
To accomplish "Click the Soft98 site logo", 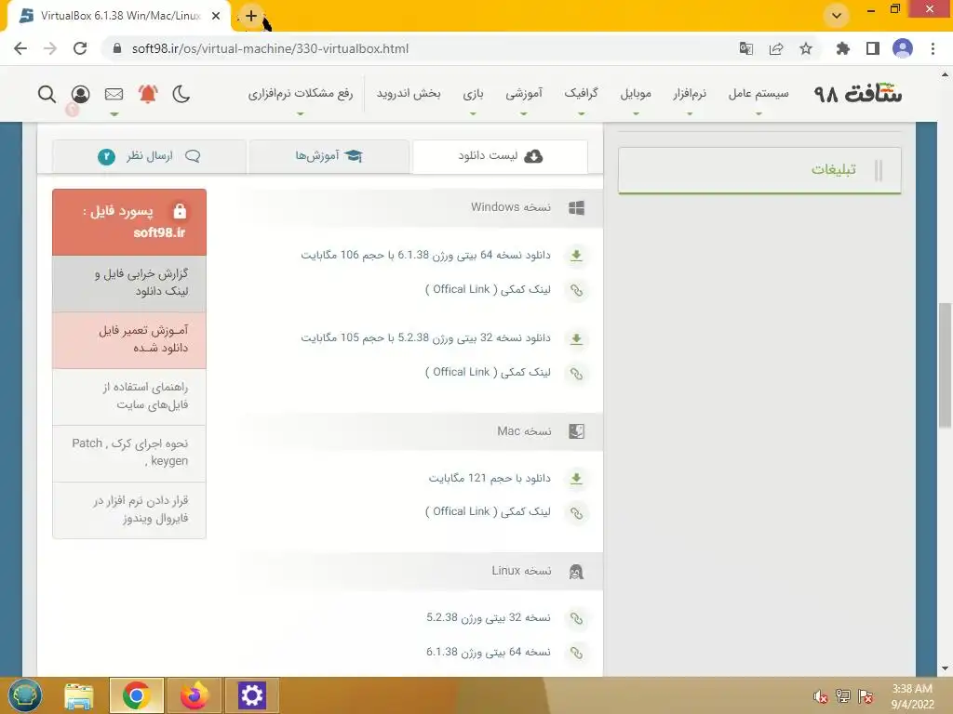I will 857,94.
